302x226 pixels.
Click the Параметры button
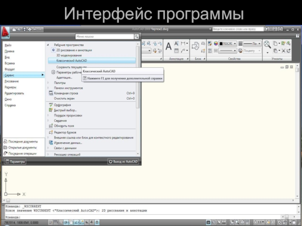pyautogui.click(x=15, y=162)
